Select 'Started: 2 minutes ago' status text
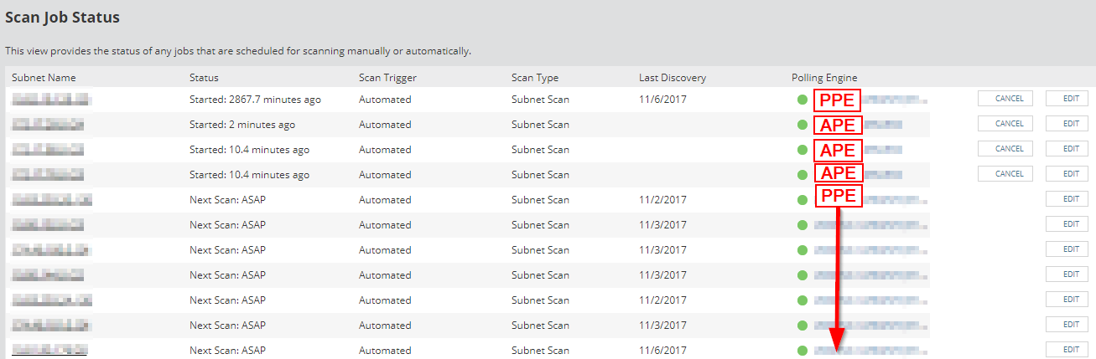The image size is (1096, 359). point(242,125)
